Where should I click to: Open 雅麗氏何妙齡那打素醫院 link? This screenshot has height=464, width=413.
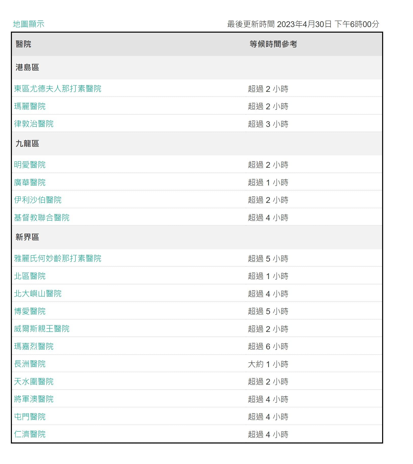58,259
